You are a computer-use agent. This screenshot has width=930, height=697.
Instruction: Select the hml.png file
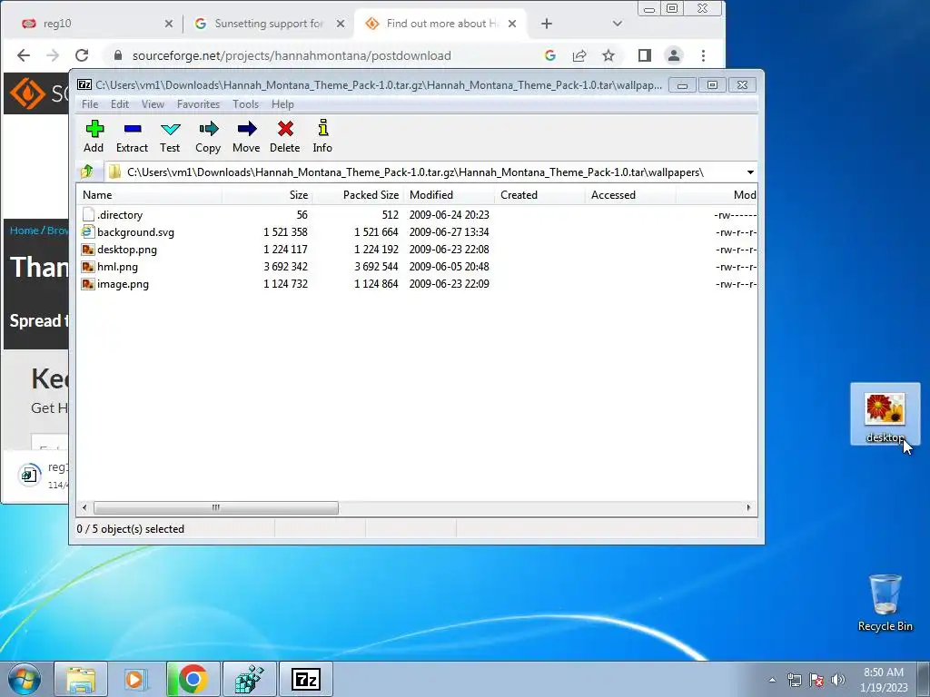coord(417,267)
